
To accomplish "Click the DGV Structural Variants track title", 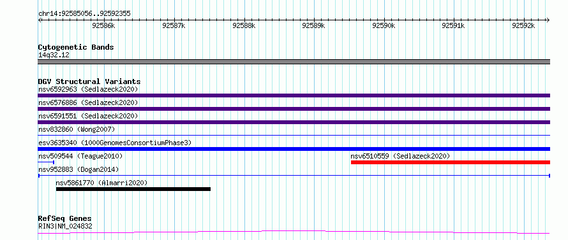I will [x=89, y=81].
